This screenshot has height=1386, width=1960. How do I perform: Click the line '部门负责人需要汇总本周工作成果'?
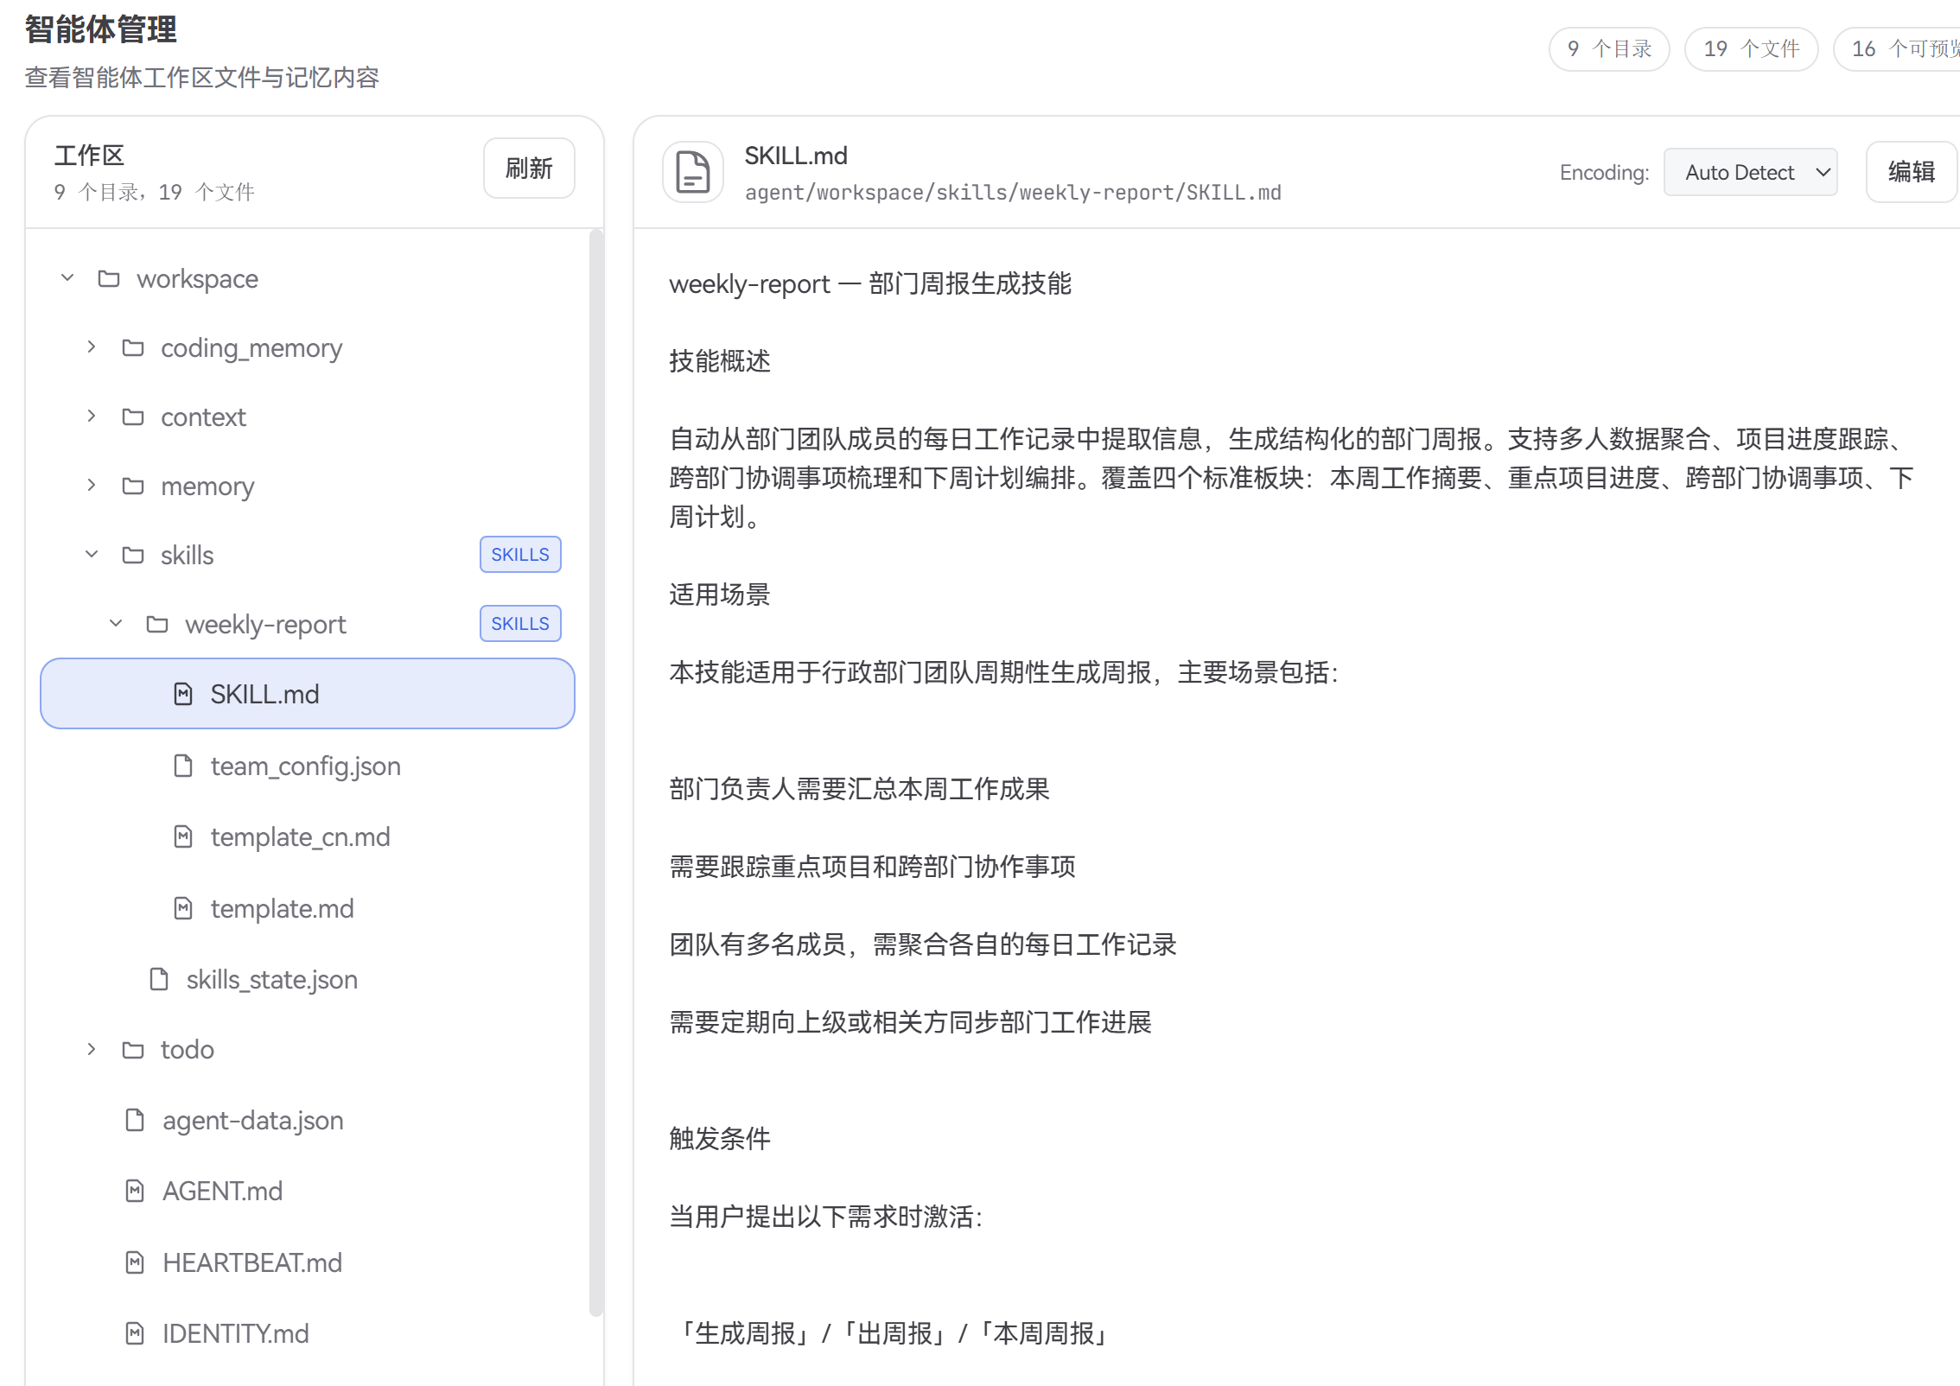tap(860, 789)
